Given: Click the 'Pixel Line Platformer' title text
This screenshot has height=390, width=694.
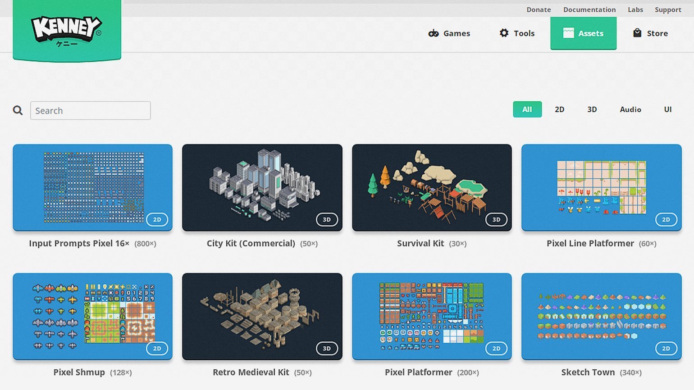Looking at the screenshot, I should pos(590,244).
